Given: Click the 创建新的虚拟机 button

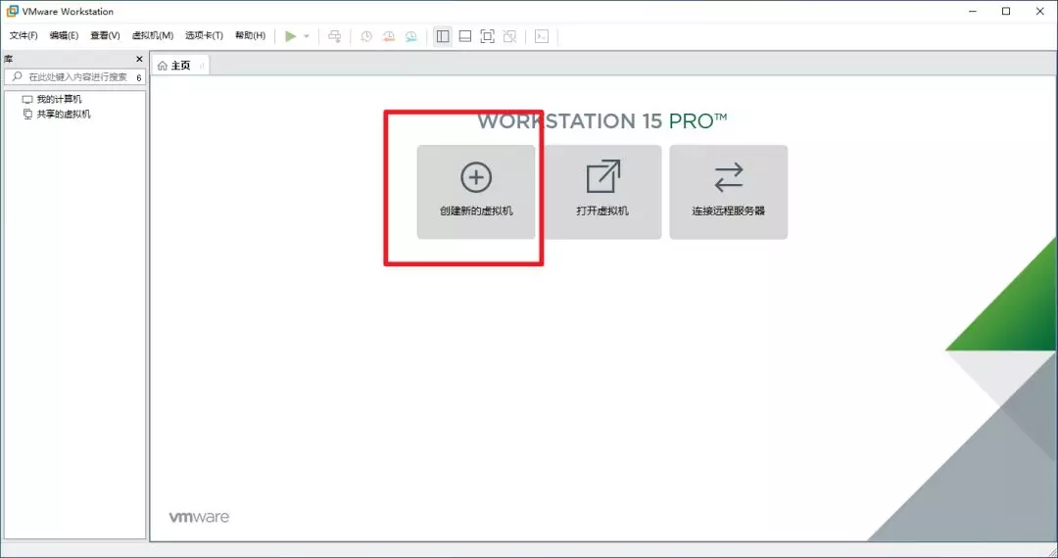Looking at the screenshot, I should (x=476, y=192).
